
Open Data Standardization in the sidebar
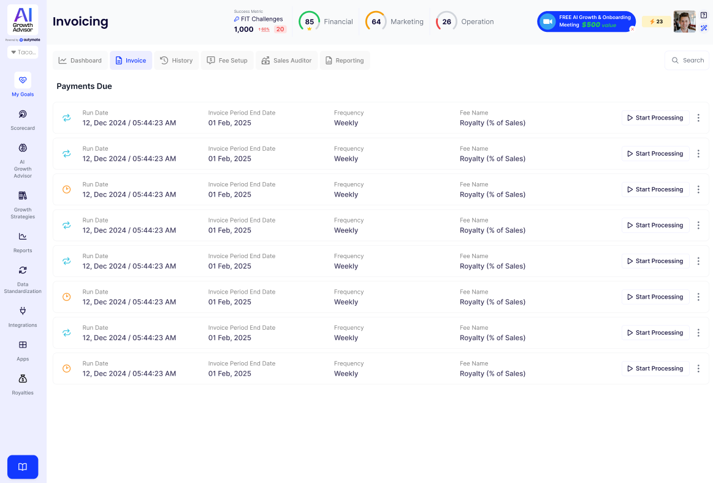tap(23, 270)
